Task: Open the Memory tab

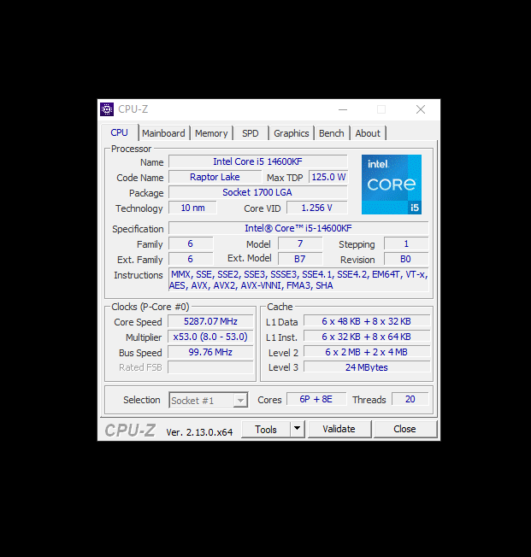Action: point(211,133)
